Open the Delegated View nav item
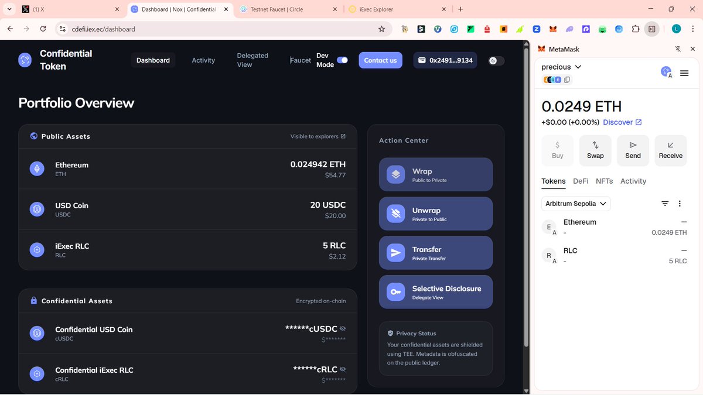Screen dimensions: 703x395 (252, 60)
